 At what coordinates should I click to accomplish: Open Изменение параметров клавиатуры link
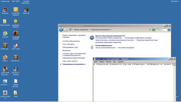pos(108,42)
